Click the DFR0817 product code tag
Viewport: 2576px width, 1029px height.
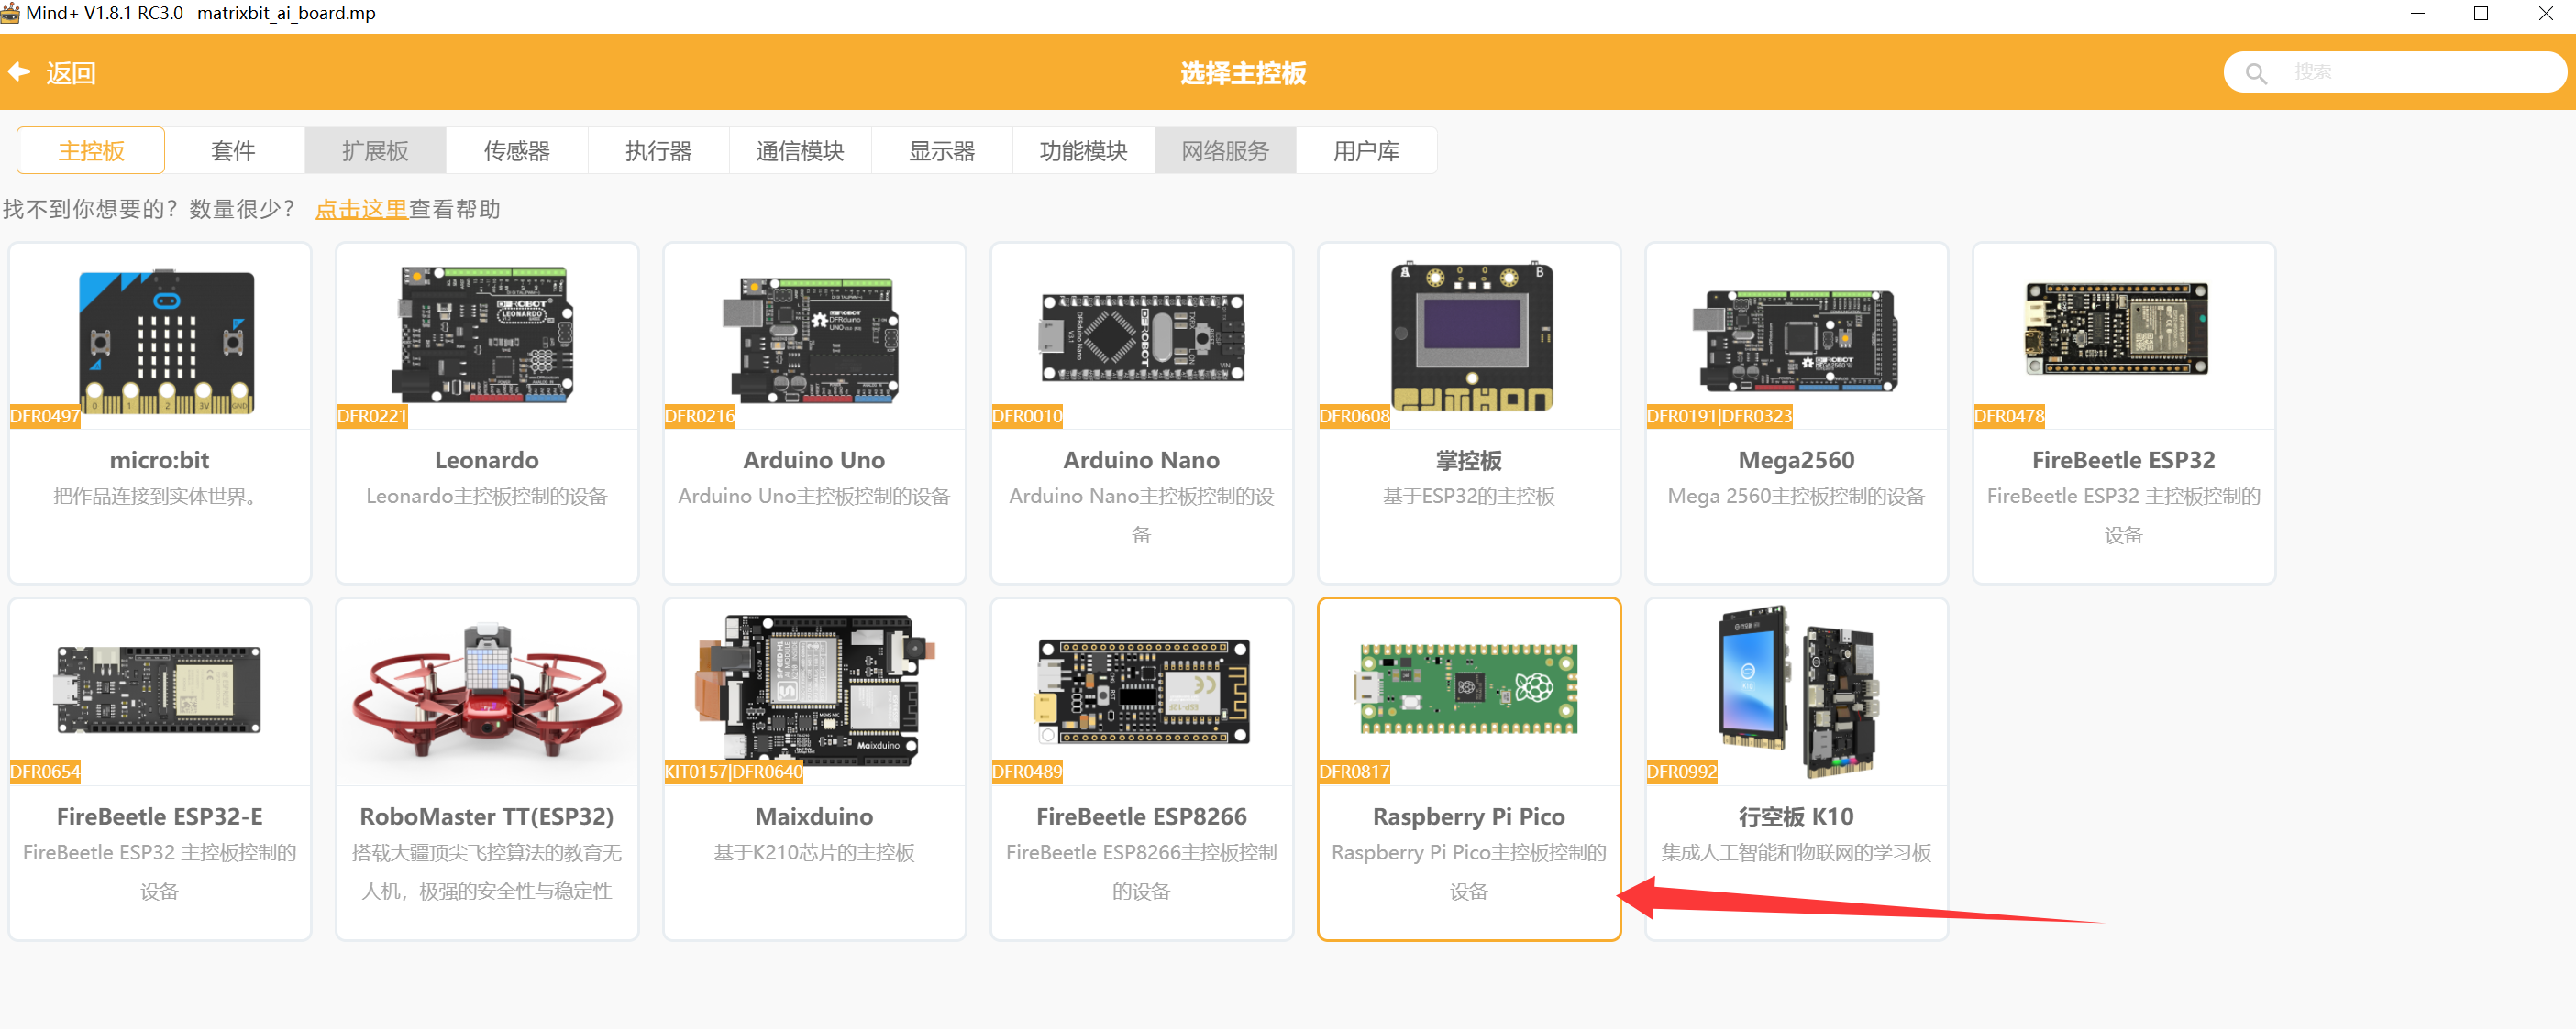tap(1354, 772)
